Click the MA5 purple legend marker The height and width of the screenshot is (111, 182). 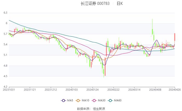click(x=63, y=100)
